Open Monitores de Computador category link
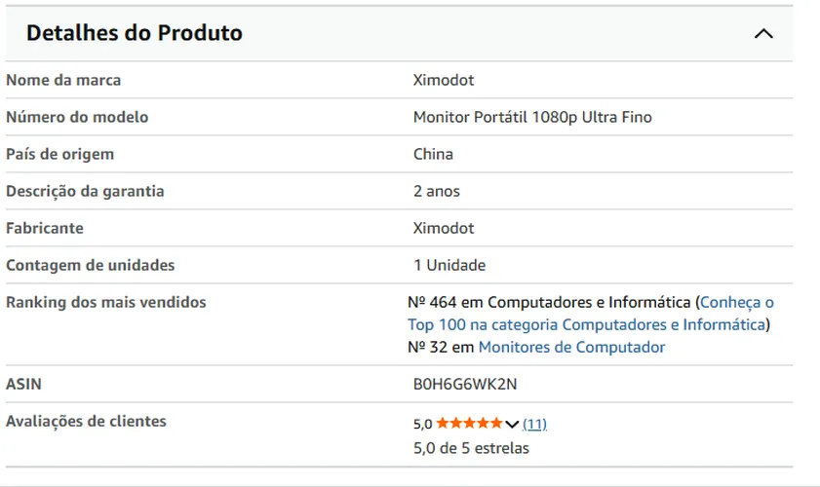The height and width of the screenshot is (487, 820). coord(571,347)
